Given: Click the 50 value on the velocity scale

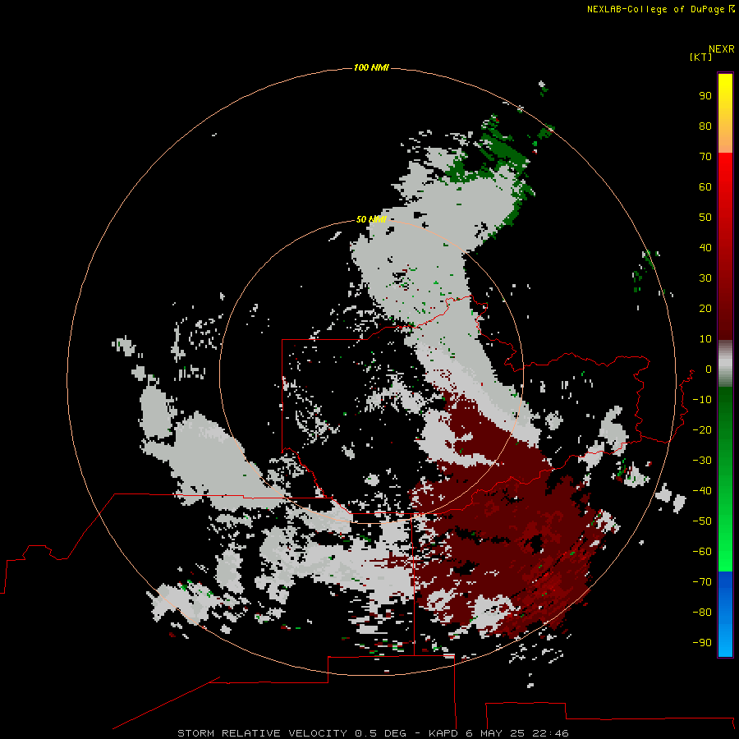Looking at the screenshot, I should [705, 218].
